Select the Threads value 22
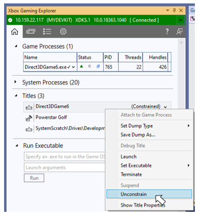 click(130, 67)
